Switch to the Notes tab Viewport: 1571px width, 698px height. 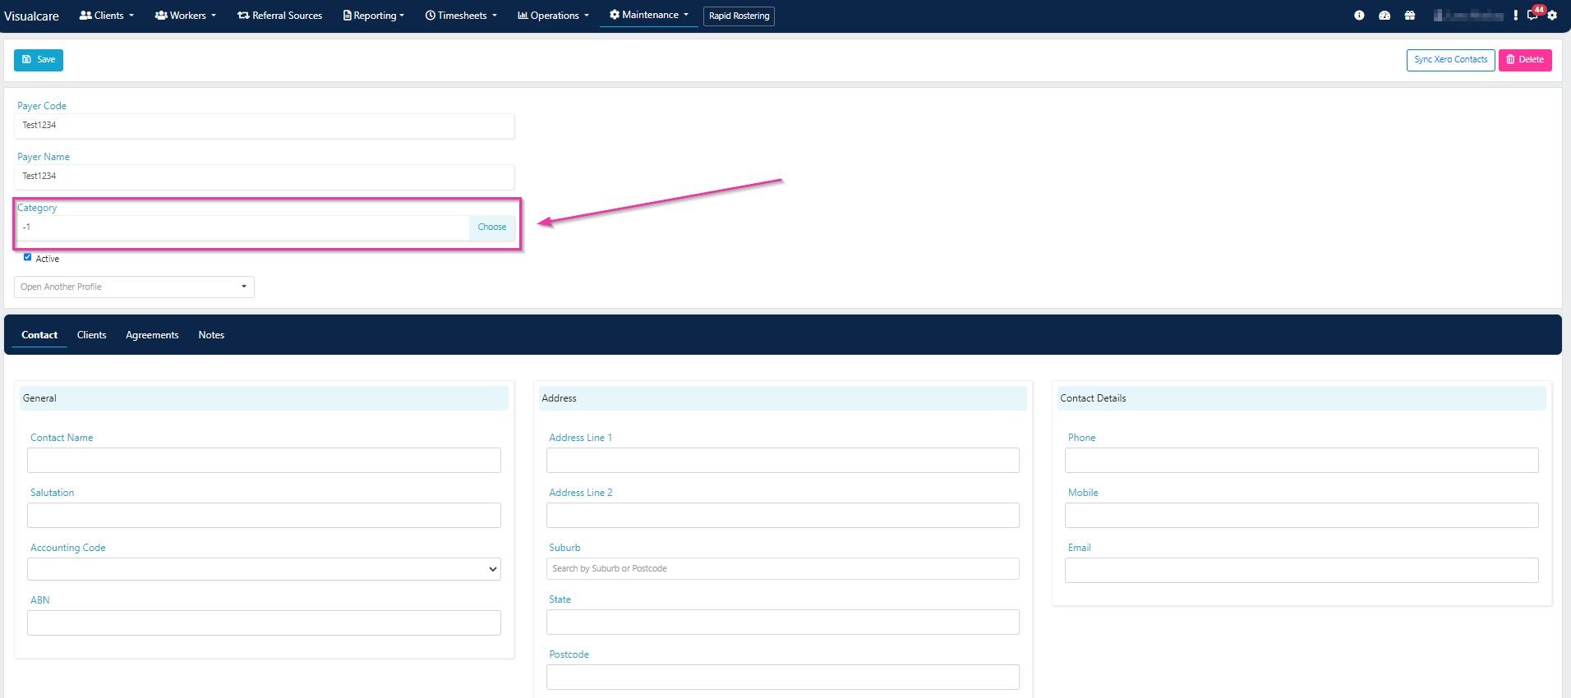(211, 335)
